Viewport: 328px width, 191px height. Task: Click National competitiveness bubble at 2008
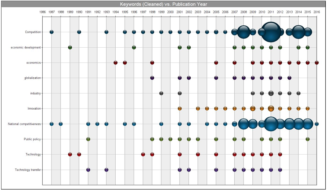244,124
